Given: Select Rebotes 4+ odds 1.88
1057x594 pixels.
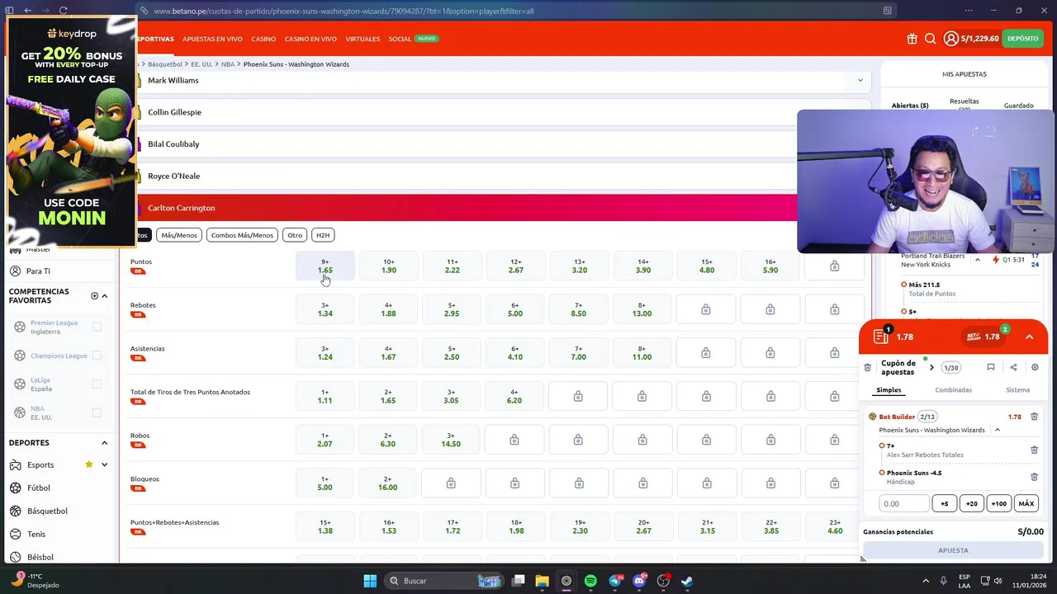Looking at the screenshot, I should pyautogui.click(x=389, y=309).
